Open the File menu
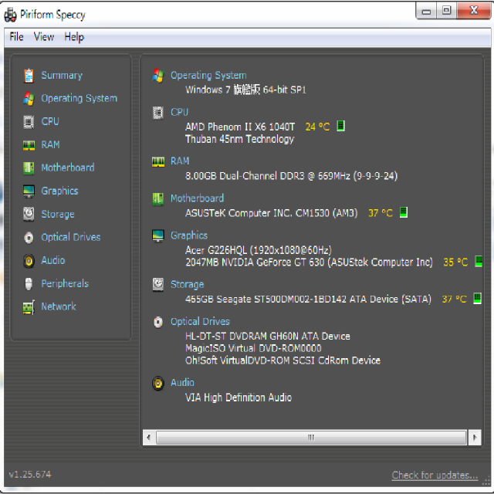The image size is (494, 494). tap(17, 37)
